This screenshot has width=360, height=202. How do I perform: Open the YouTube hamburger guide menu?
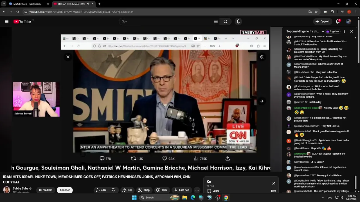click(x=7, y=22)
